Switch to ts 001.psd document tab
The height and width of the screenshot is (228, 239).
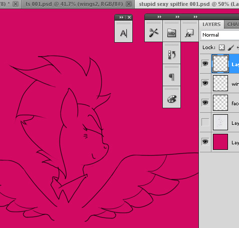coord(74,4)
